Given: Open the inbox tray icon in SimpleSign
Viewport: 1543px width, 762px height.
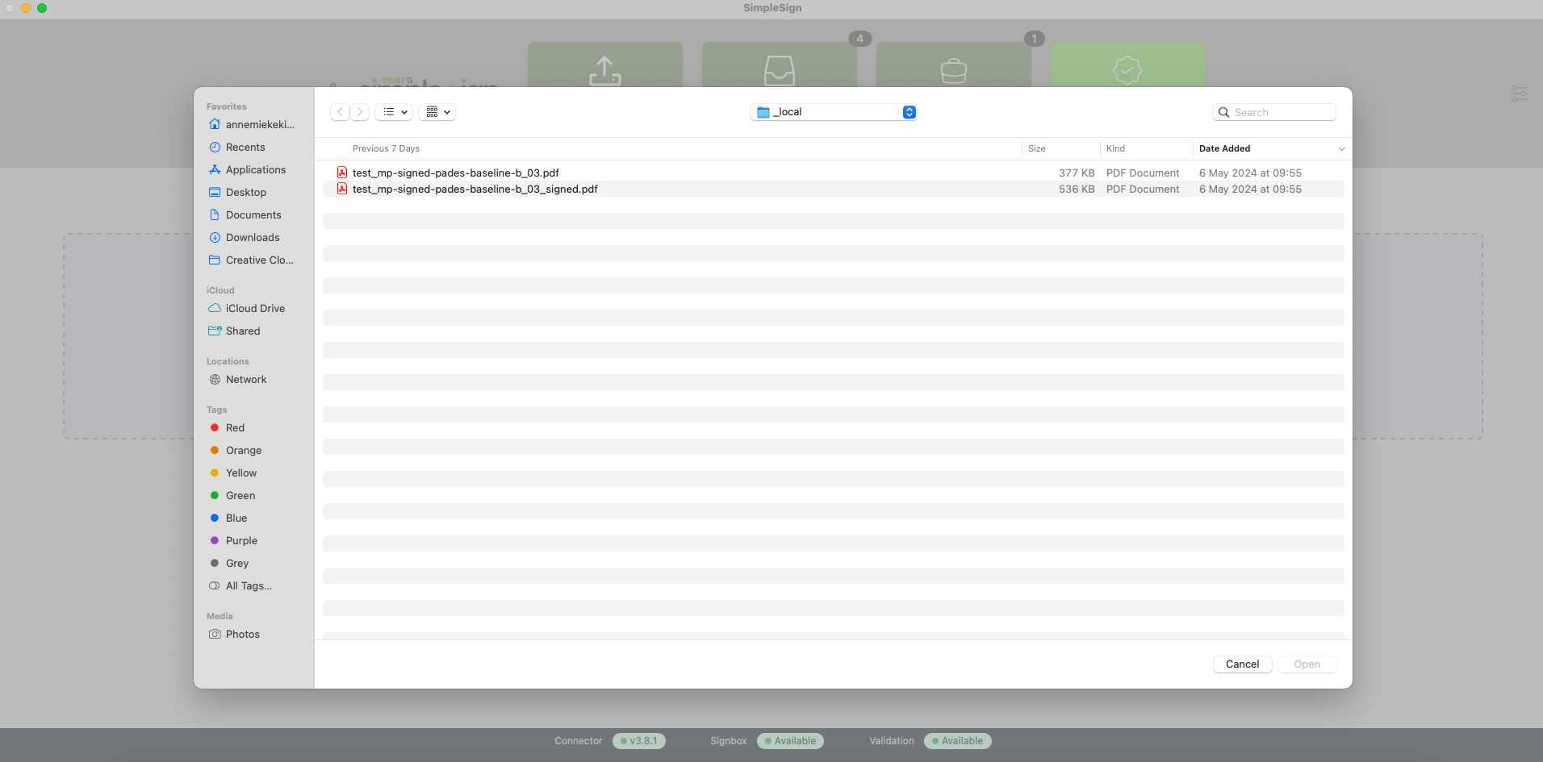Looking at the screenshot, I should tap(779, 70).
